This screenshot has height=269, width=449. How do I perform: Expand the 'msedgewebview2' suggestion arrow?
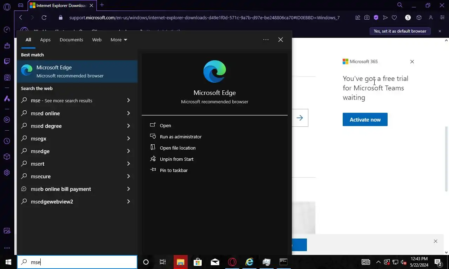(128, 201)
